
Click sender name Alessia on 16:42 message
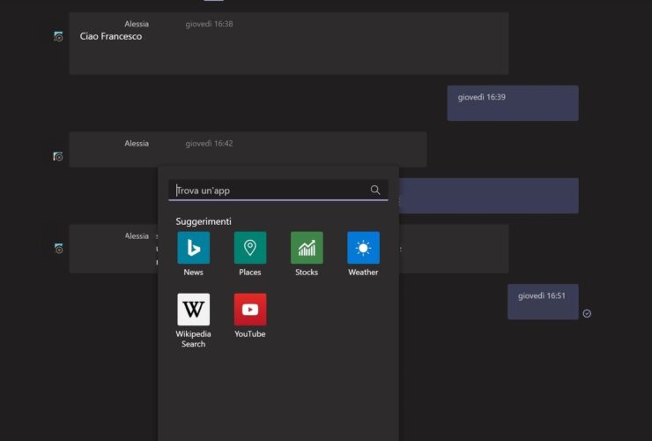(137, 144)
